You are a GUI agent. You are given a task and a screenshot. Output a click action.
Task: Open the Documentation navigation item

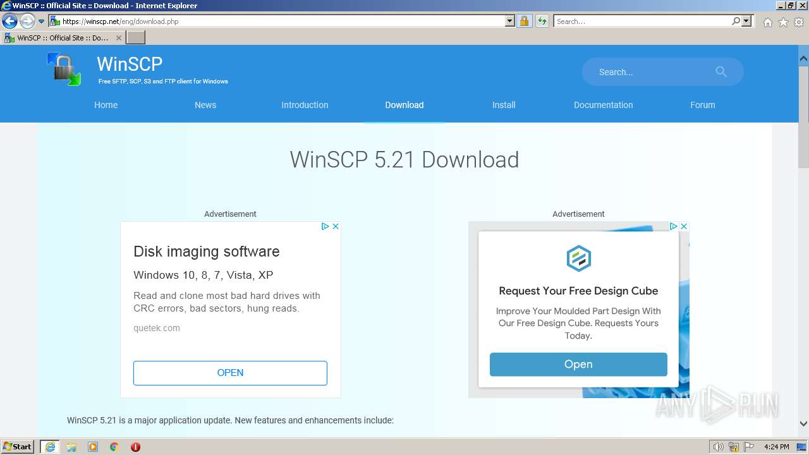click(603, 105)
